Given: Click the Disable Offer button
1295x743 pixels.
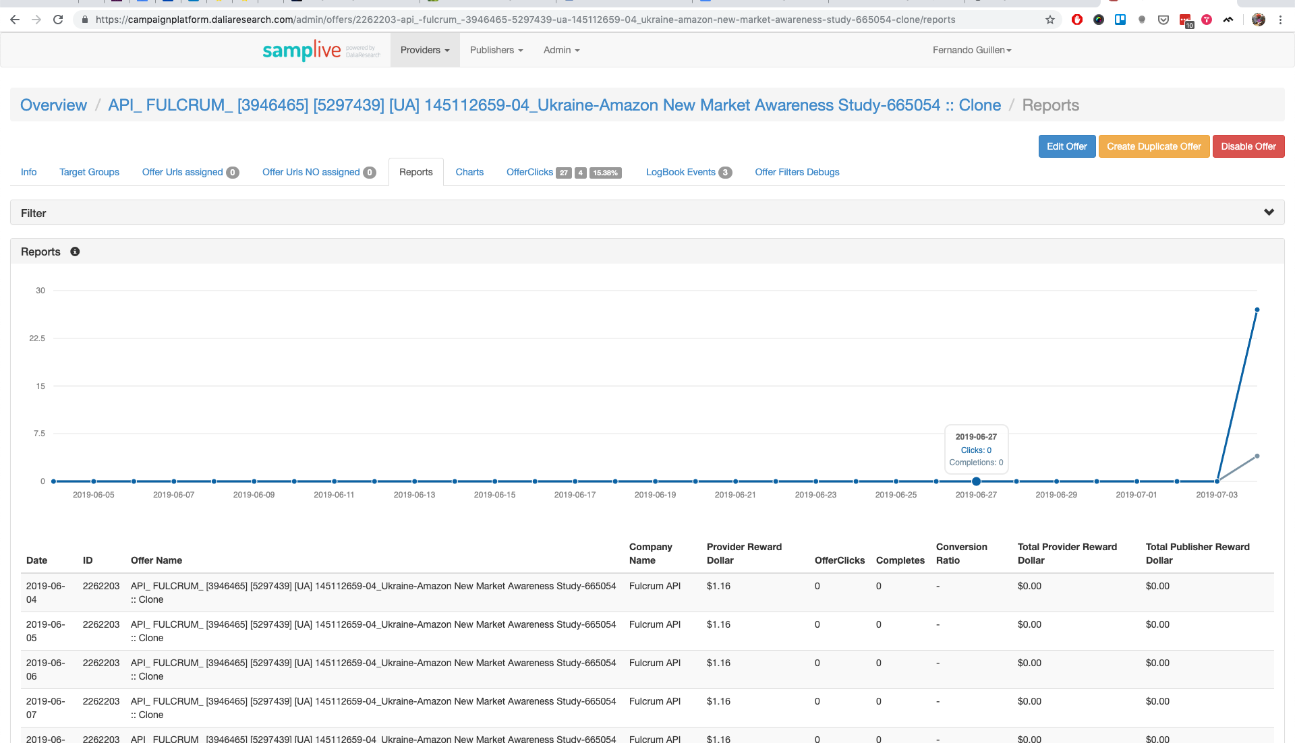Looking at the screenshot, I should point(1248,146).
